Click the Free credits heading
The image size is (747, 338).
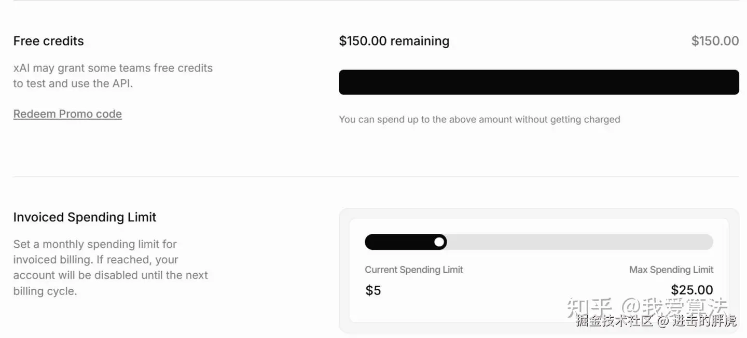click(x=48, y=41)
